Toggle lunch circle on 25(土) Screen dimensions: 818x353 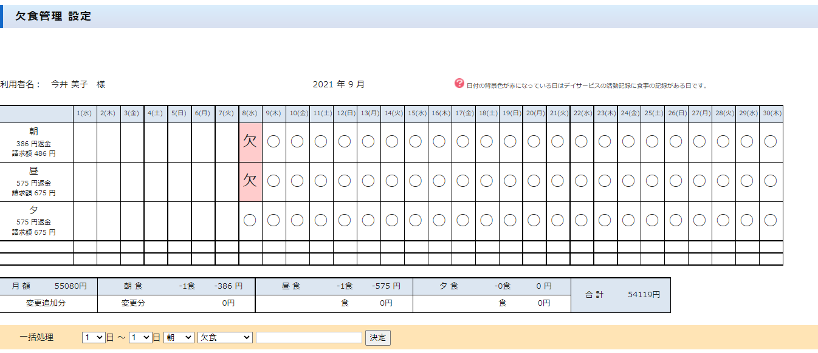(652, 181)
